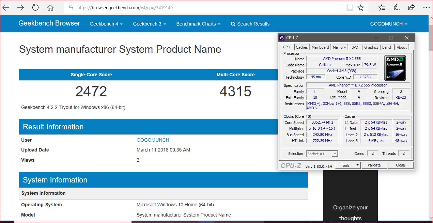Open Search Results in the navbar

click(250, 24)
